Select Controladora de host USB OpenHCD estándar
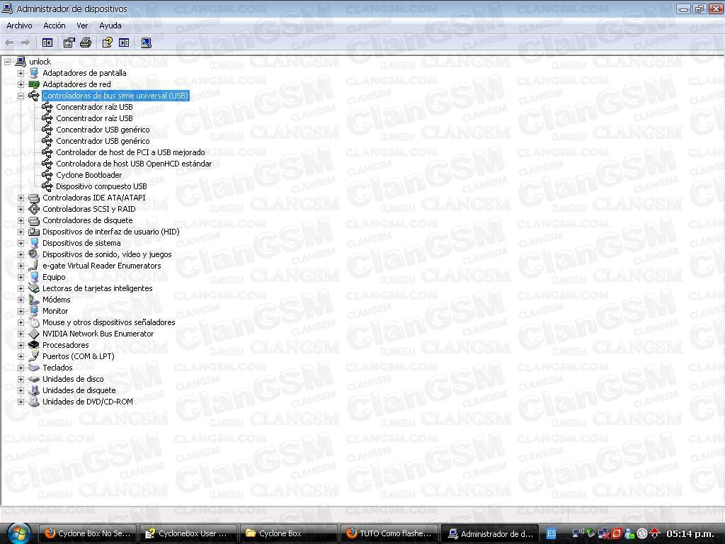Image resolution: width=725 pixels, height=544 pixels. point(134,164)
